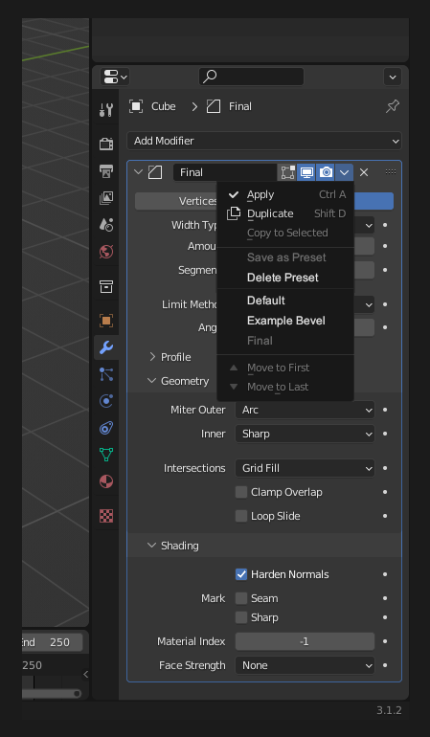Open the Output properties tab
Image resolution: width=430 pixels, height=737 pixels.
pos(106,171)
